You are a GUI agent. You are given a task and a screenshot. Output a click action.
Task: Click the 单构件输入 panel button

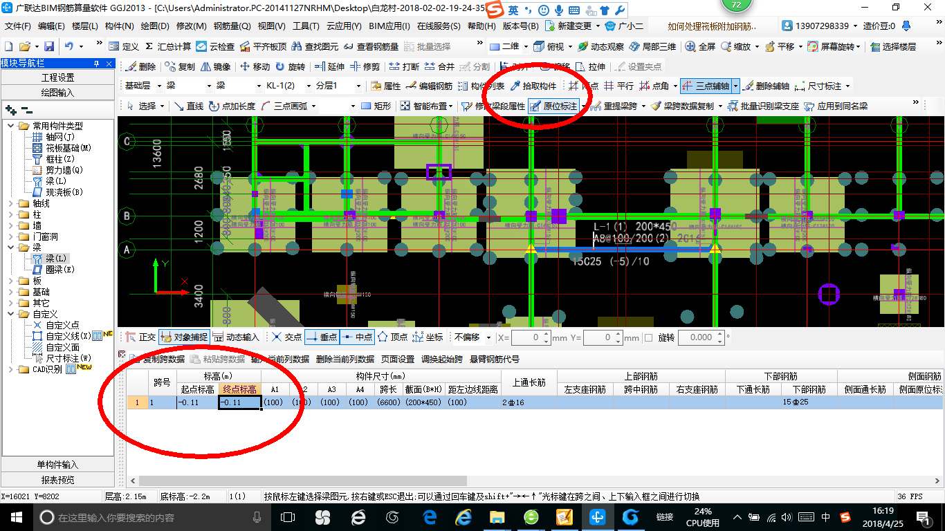click(57, 465)
